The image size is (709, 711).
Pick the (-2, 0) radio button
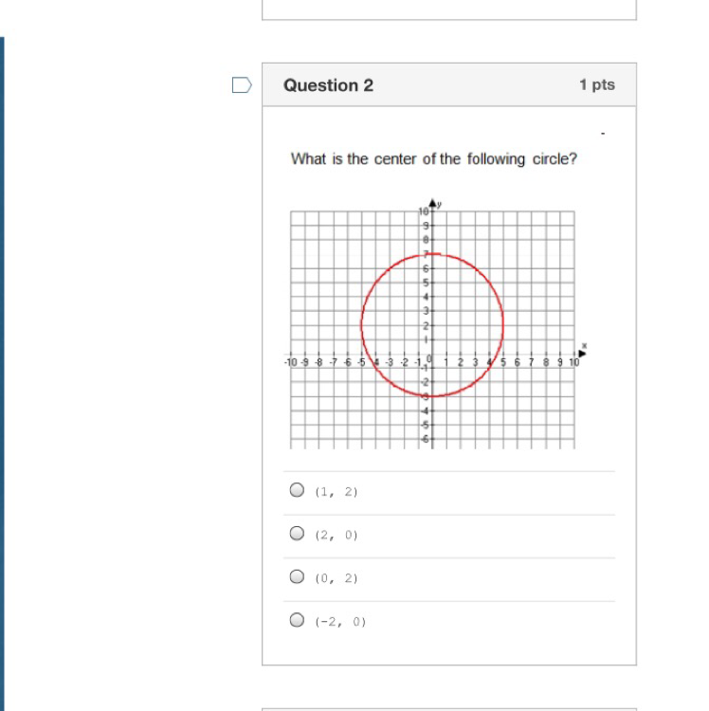tap(297, 620)
